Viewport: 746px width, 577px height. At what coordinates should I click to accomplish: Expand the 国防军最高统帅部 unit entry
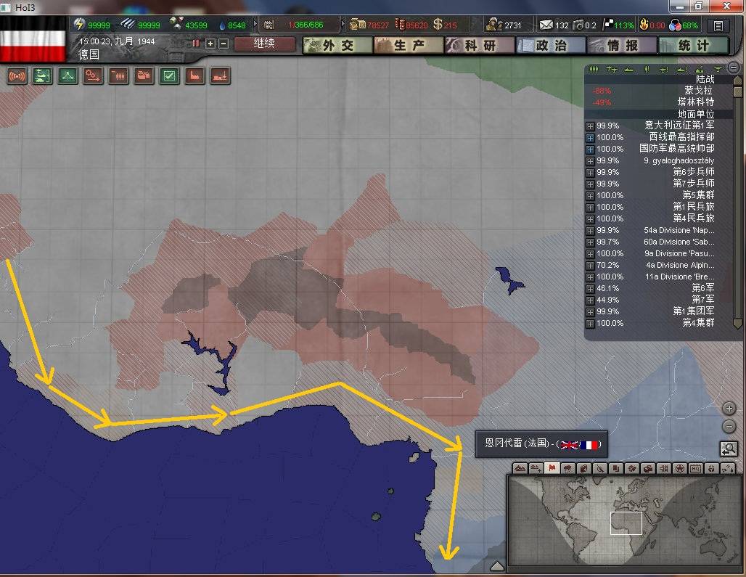tap(590, 150)
